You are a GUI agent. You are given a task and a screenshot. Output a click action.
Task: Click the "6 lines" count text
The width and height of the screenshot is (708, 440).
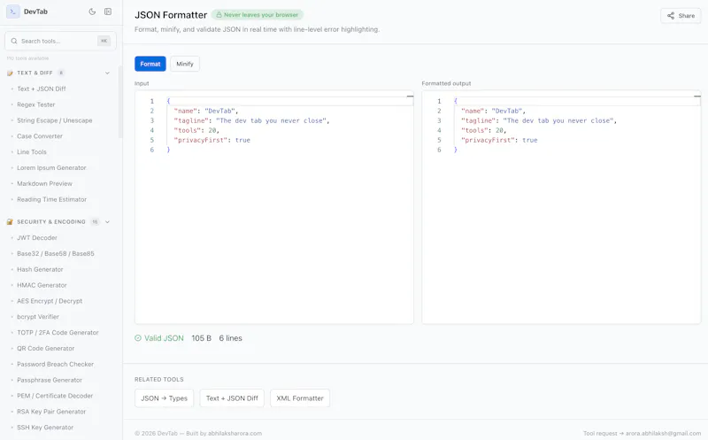click(x=231, y=338)
